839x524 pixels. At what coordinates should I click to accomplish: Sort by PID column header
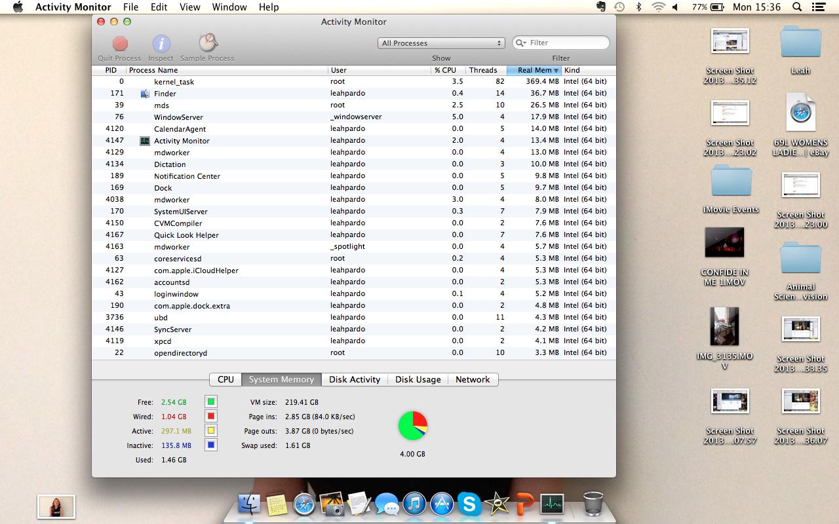tap(110, 70)
